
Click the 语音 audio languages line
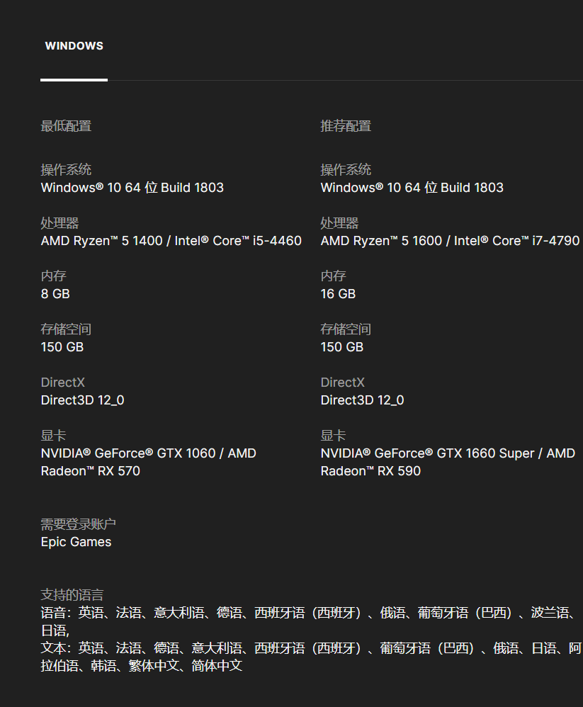308,621
